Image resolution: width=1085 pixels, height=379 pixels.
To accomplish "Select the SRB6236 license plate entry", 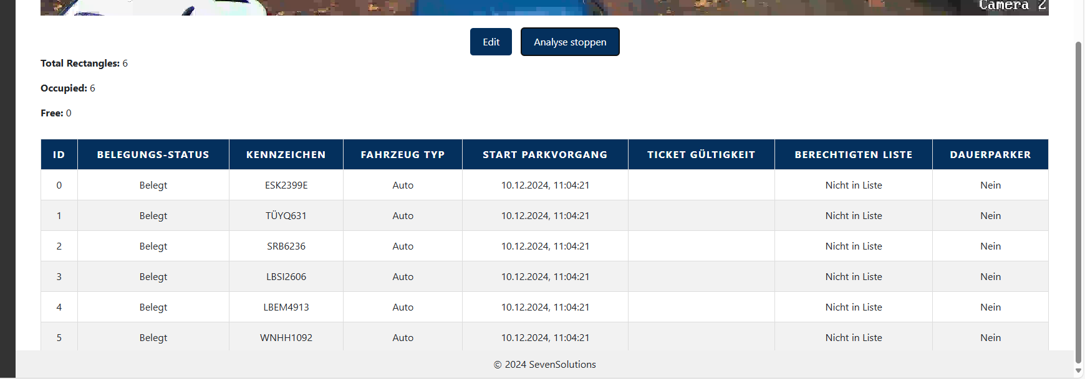I will tap(286, 246).
